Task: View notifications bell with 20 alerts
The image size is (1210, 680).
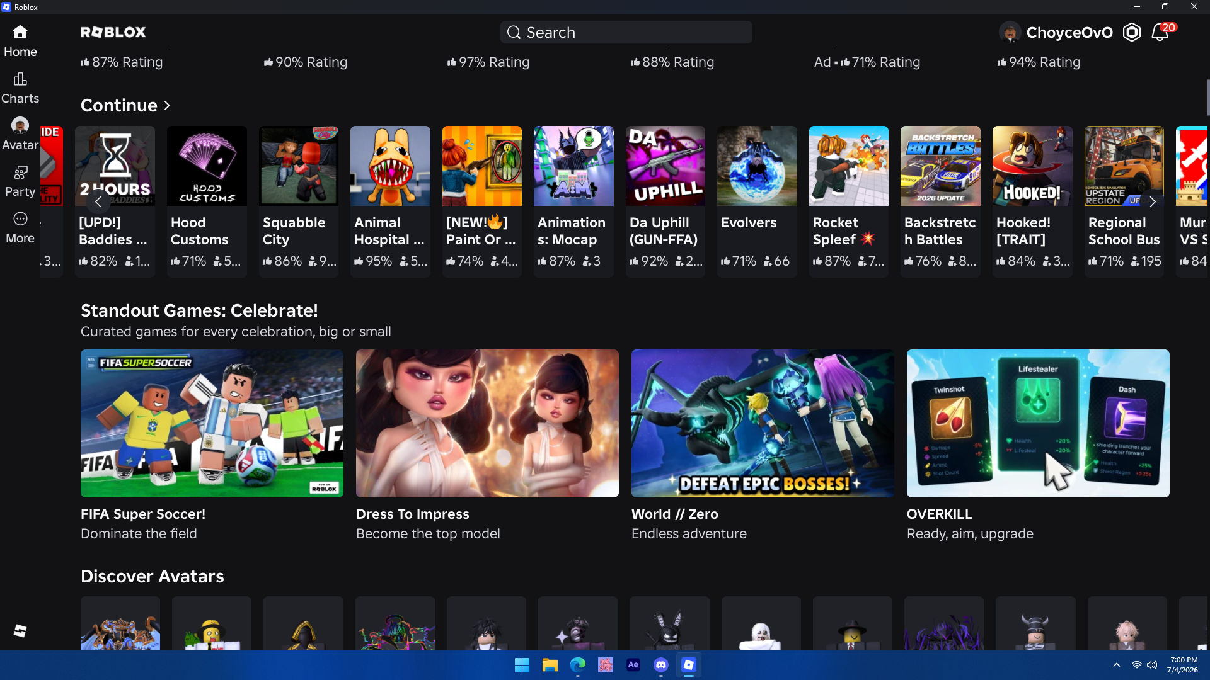Action: (x=1160, y=32)
